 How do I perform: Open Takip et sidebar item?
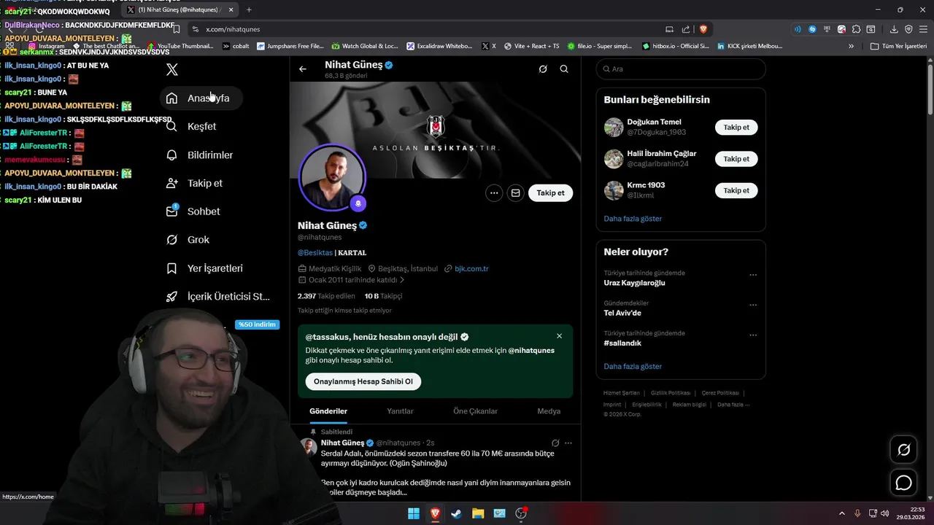(x=196, y=183)
